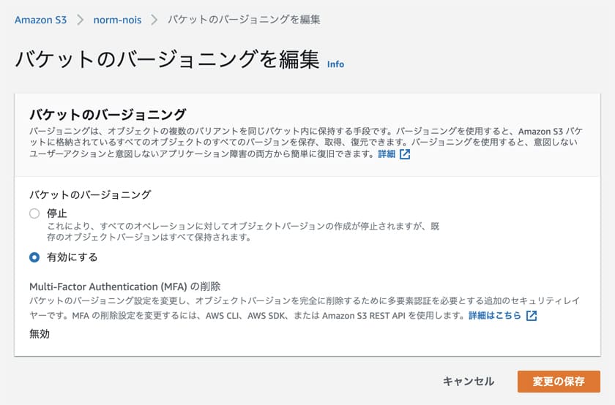Click the current breadcrumb バケットのバージョニングを編集
Viewport: 615px width, 405px height.
(244, 20)
